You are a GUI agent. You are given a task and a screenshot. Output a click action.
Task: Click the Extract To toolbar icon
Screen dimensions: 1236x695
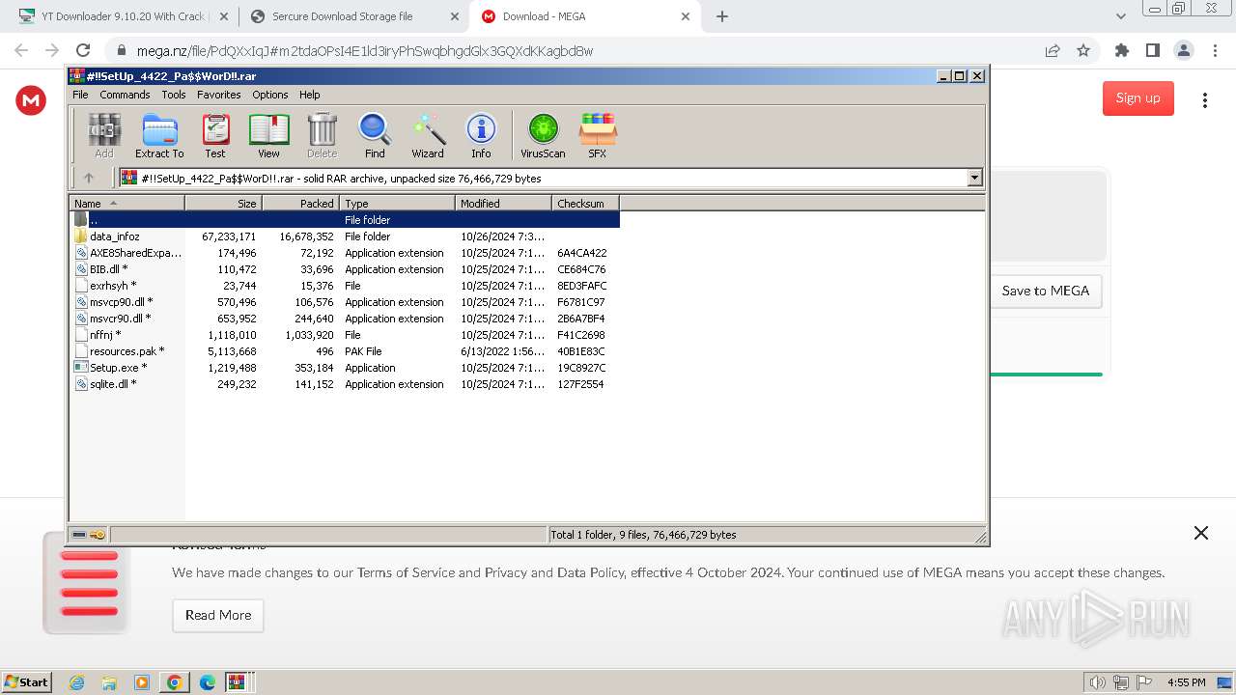159,135
